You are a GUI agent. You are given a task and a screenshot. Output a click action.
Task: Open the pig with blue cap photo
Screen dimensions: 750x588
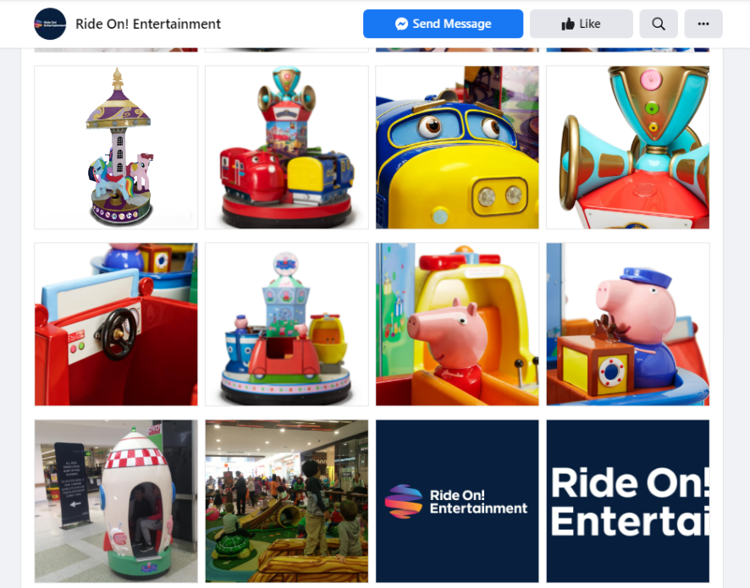point(627,324)
